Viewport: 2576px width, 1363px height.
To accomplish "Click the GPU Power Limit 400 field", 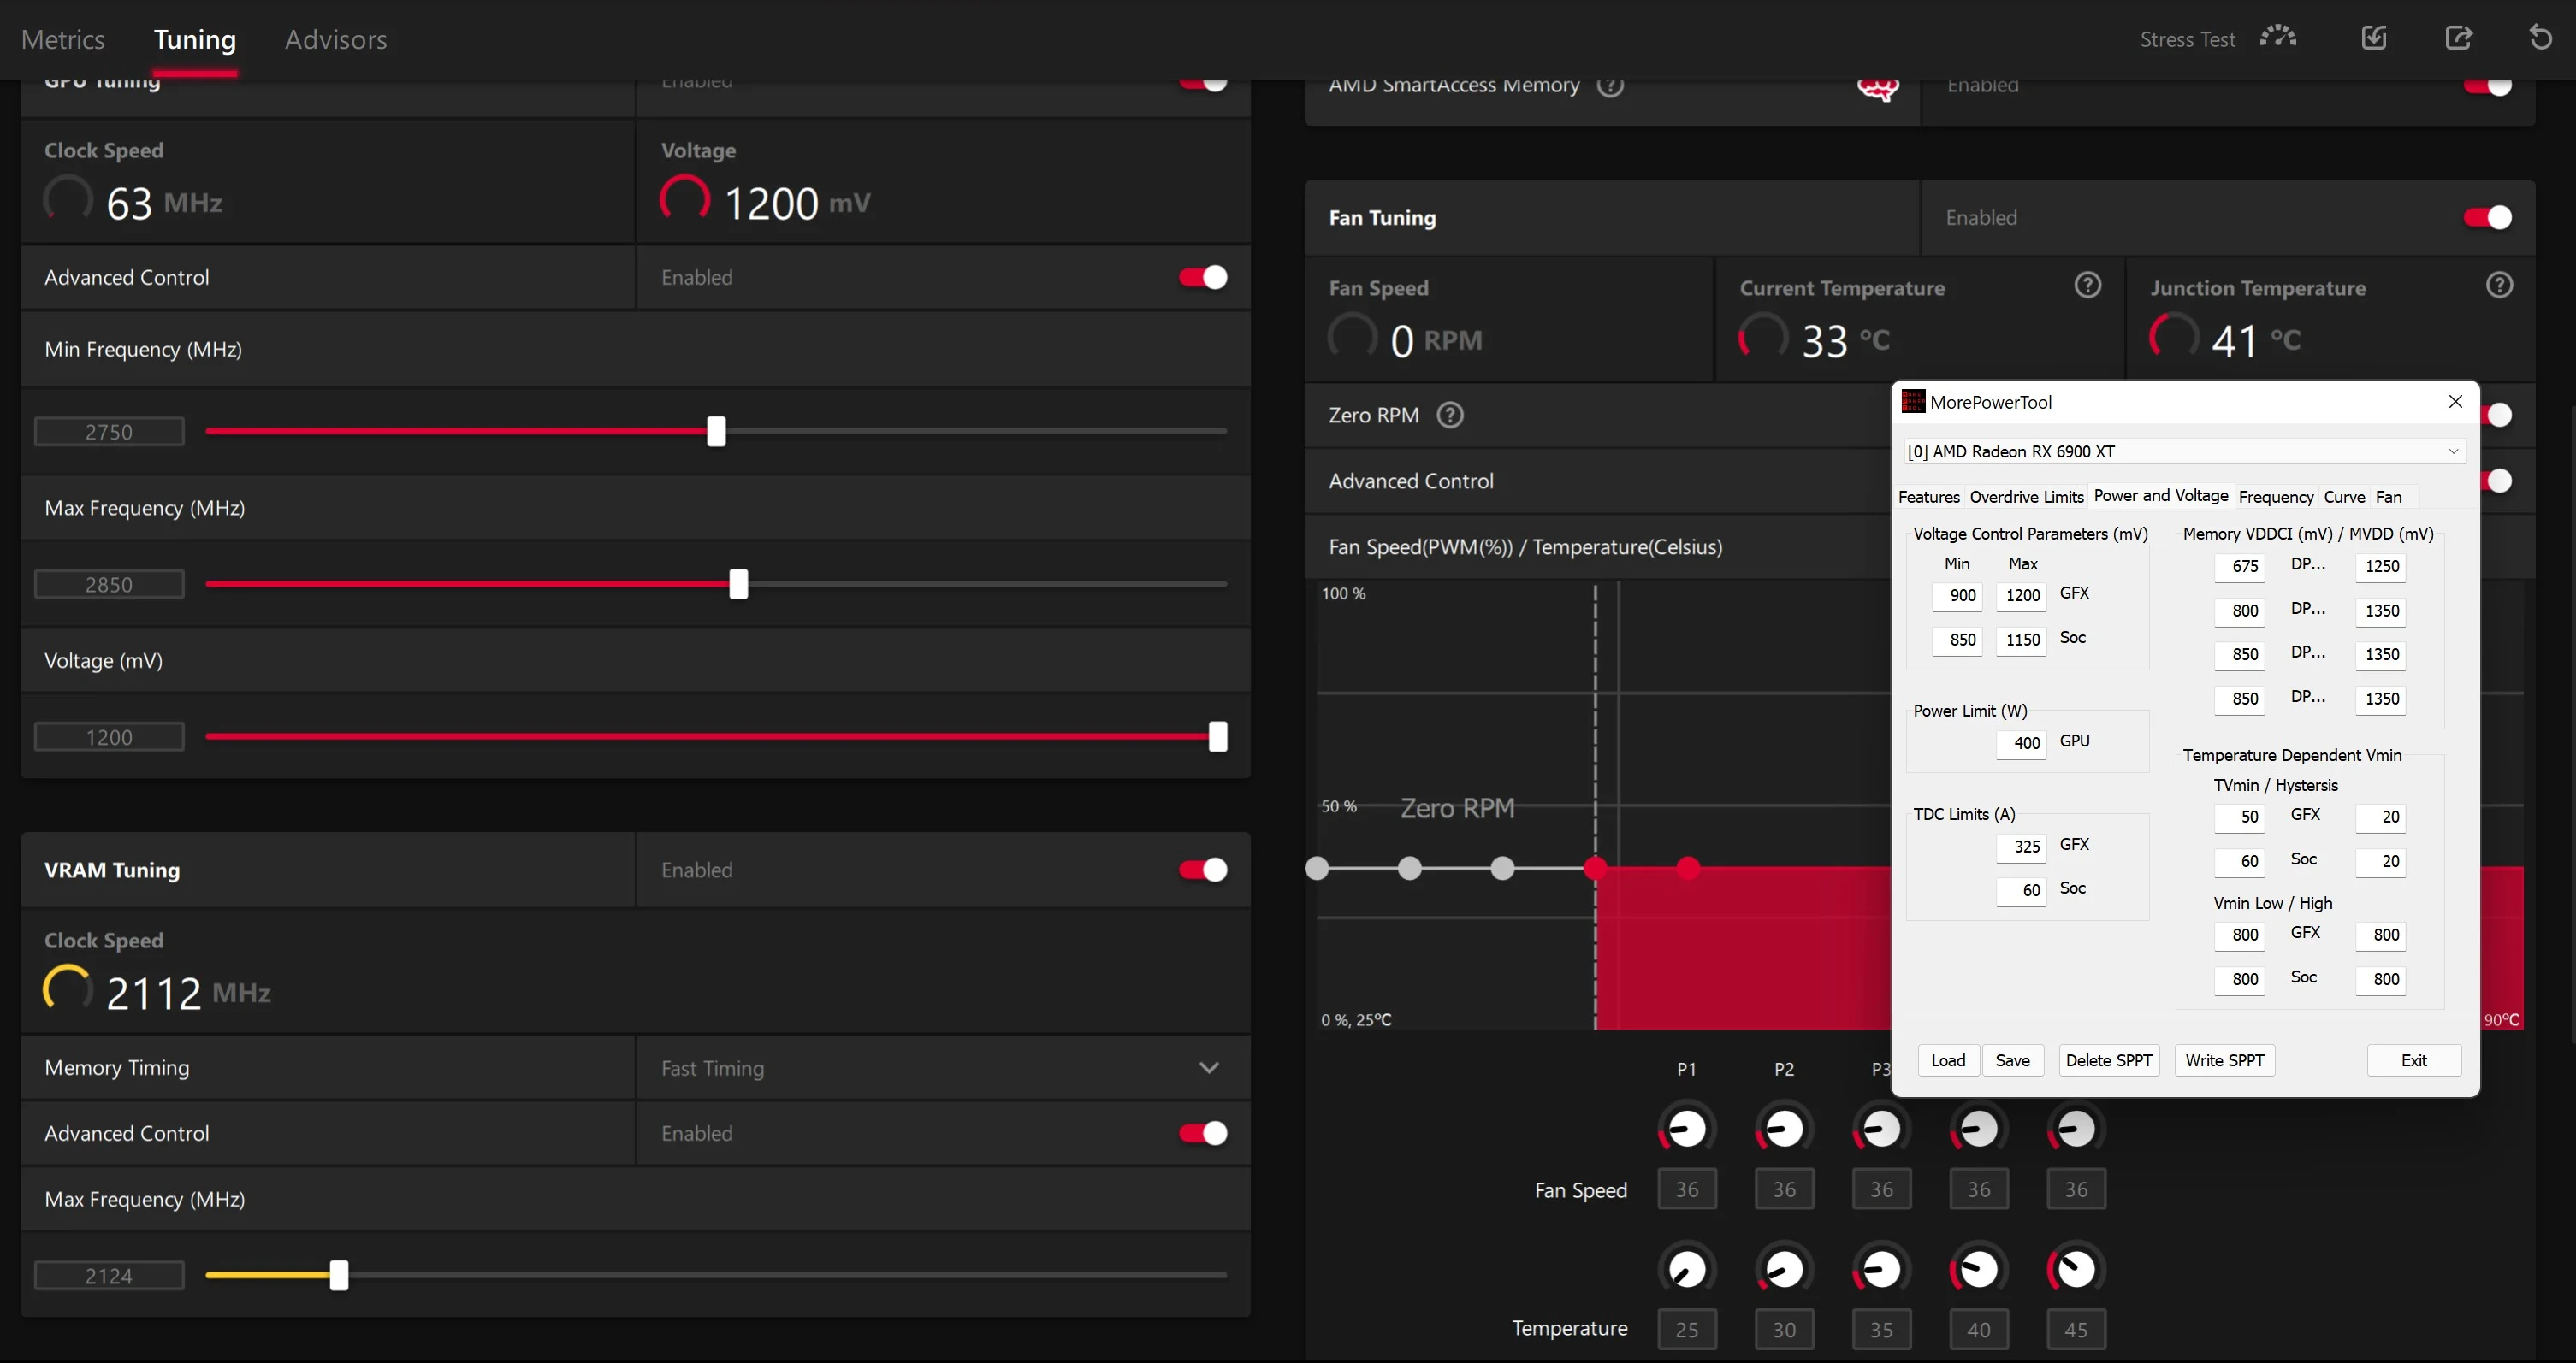I will (x=2022, y=743).
